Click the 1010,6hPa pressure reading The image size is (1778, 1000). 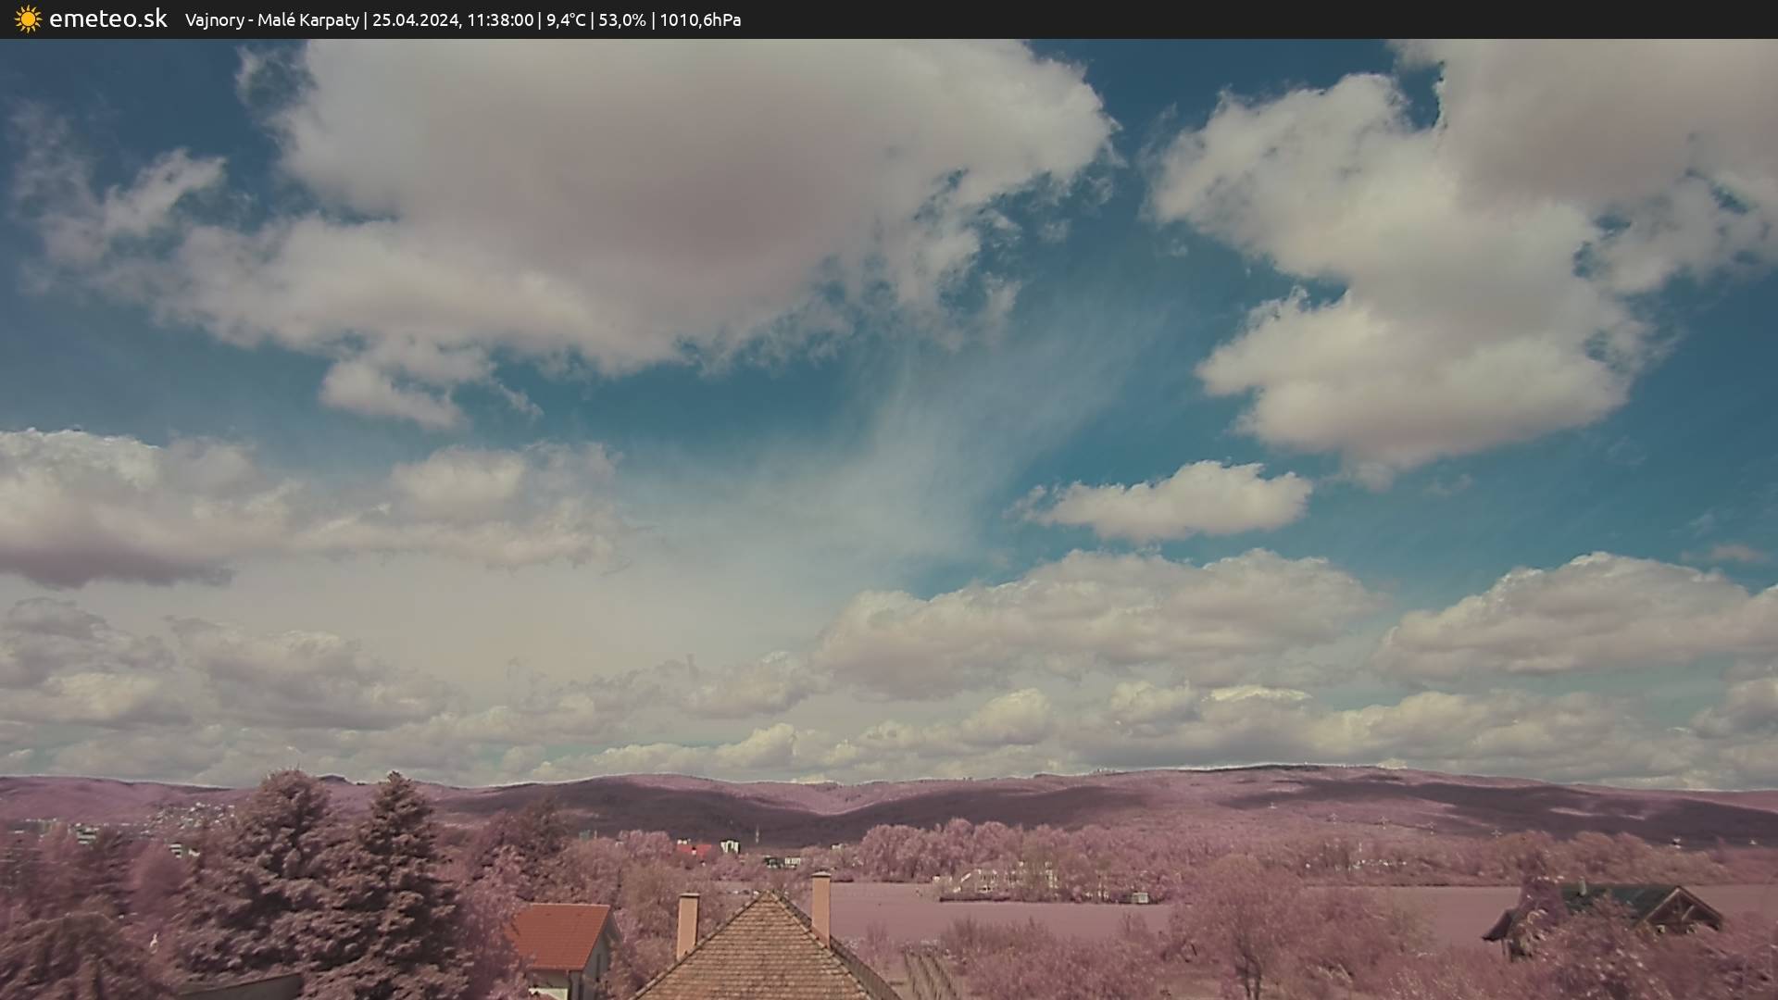pos(699,20)
